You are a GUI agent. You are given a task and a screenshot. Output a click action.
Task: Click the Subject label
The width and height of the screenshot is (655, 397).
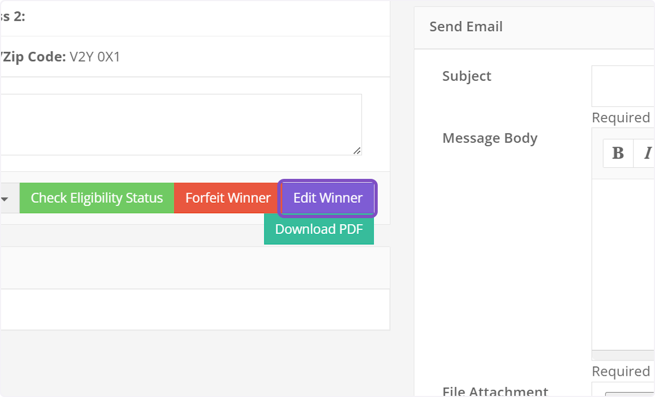[x=467, y=76]
